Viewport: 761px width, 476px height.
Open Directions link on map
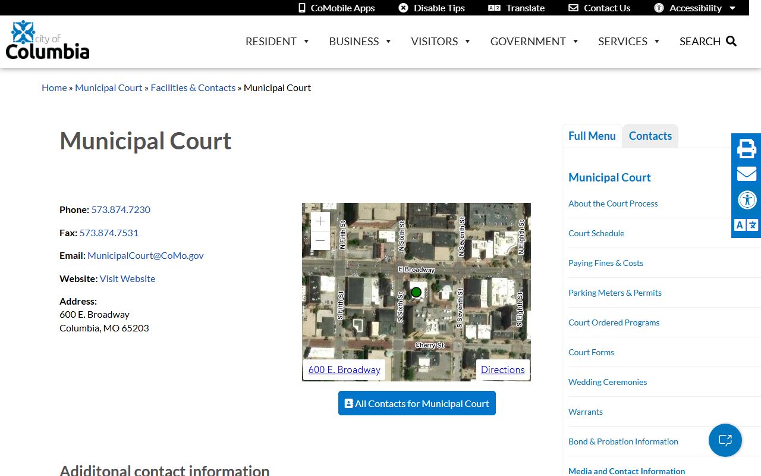coord(503,369)
